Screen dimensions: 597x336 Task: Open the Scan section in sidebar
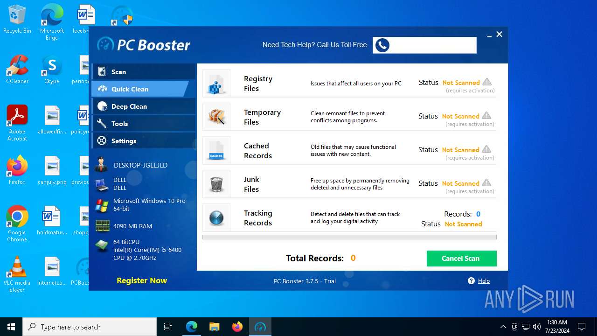143,72
